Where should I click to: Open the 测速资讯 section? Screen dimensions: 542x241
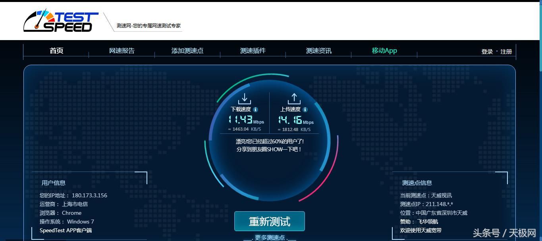point(319,51)
